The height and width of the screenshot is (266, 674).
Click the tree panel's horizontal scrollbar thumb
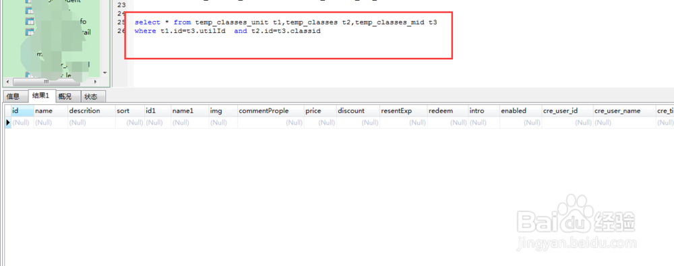point(46,81)
